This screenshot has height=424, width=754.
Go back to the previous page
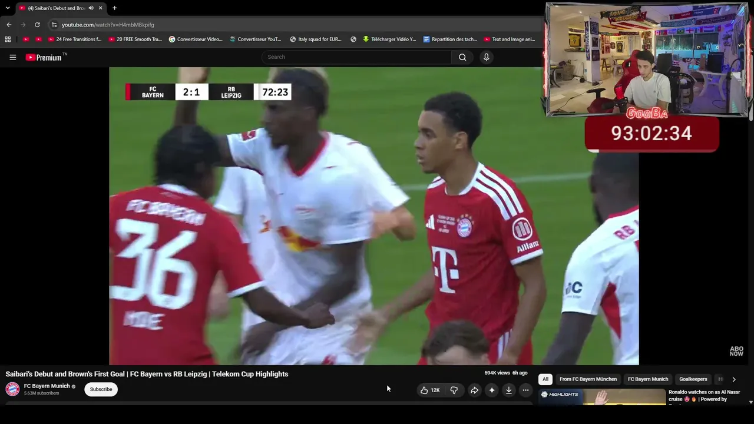pos(9,25)
